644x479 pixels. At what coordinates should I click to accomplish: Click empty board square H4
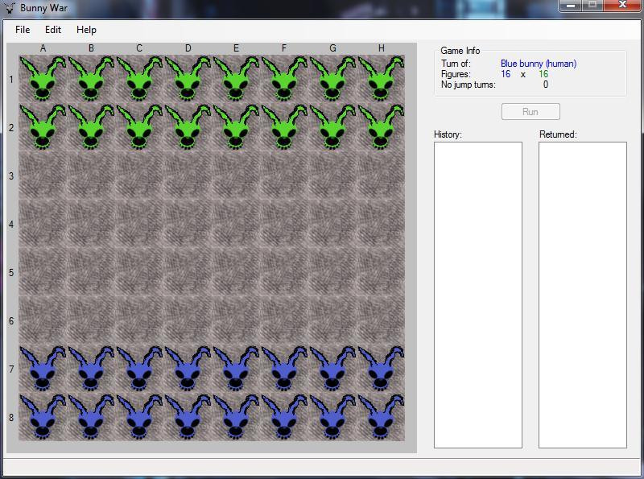[x=381, y=224]
